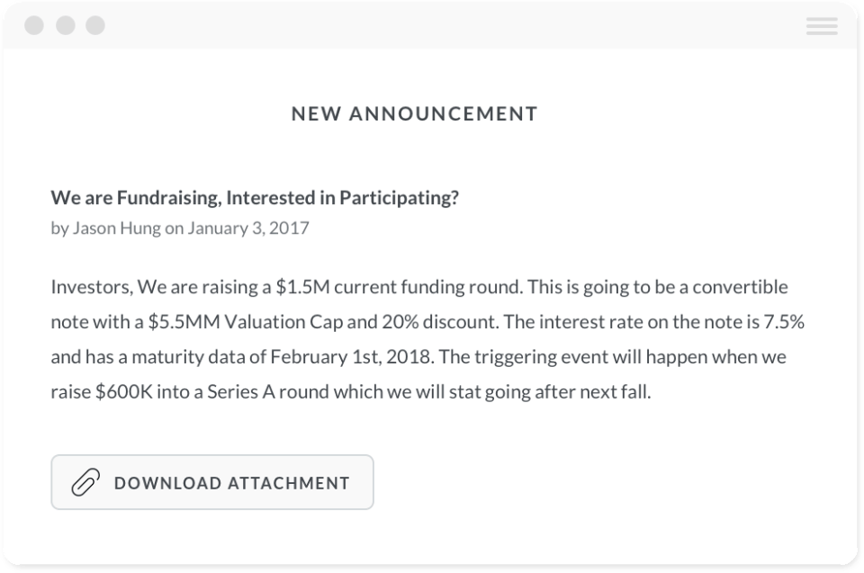Open the hamburger menu in the title bar

(822, 26)
